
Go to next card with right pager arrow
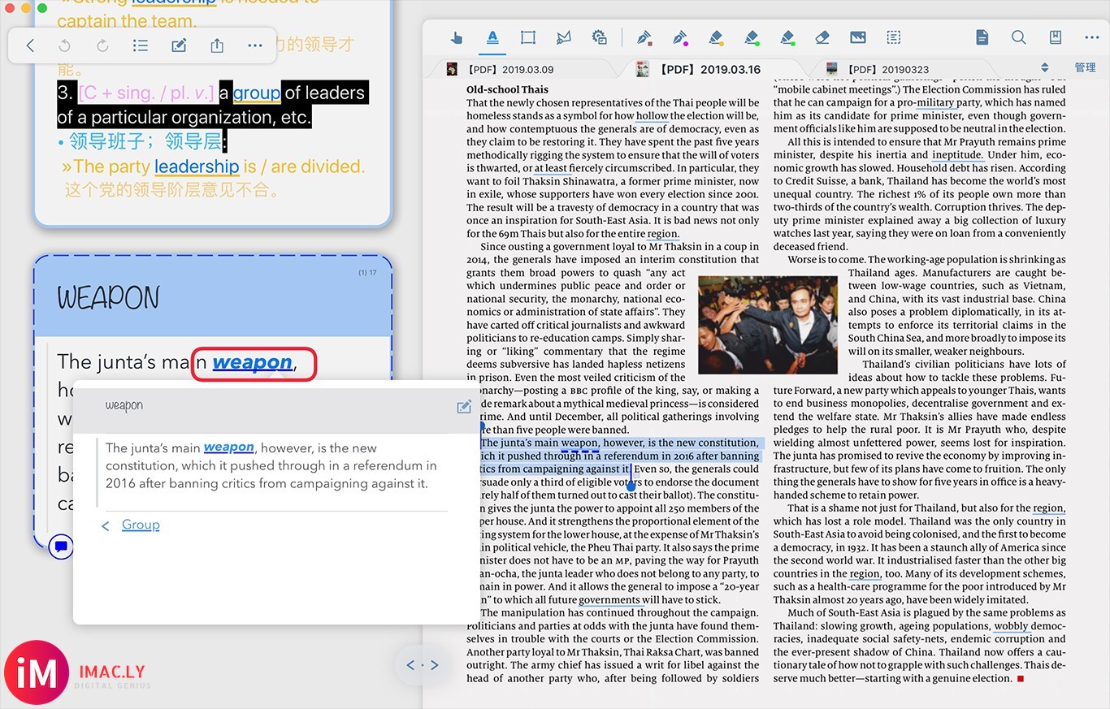pyautogui.click(x=435, y=665)
